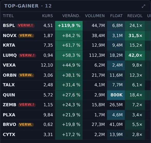Image resolution: width=151 pixels, height=143 pixels.
Task: Select the KRTA ticker
Action: pos(9,45)
